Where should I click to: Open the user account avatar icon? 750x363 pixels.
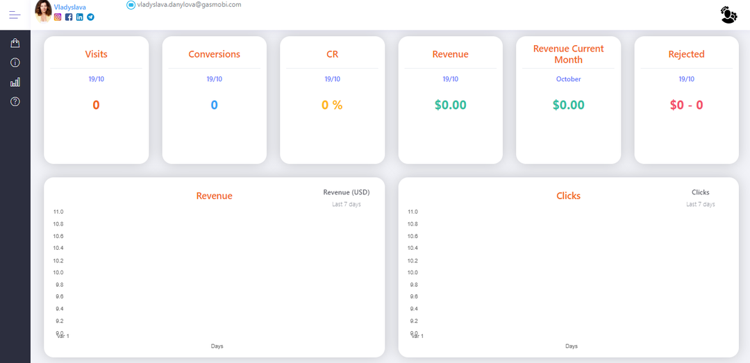pyautogui.click(x=728, y=15)
